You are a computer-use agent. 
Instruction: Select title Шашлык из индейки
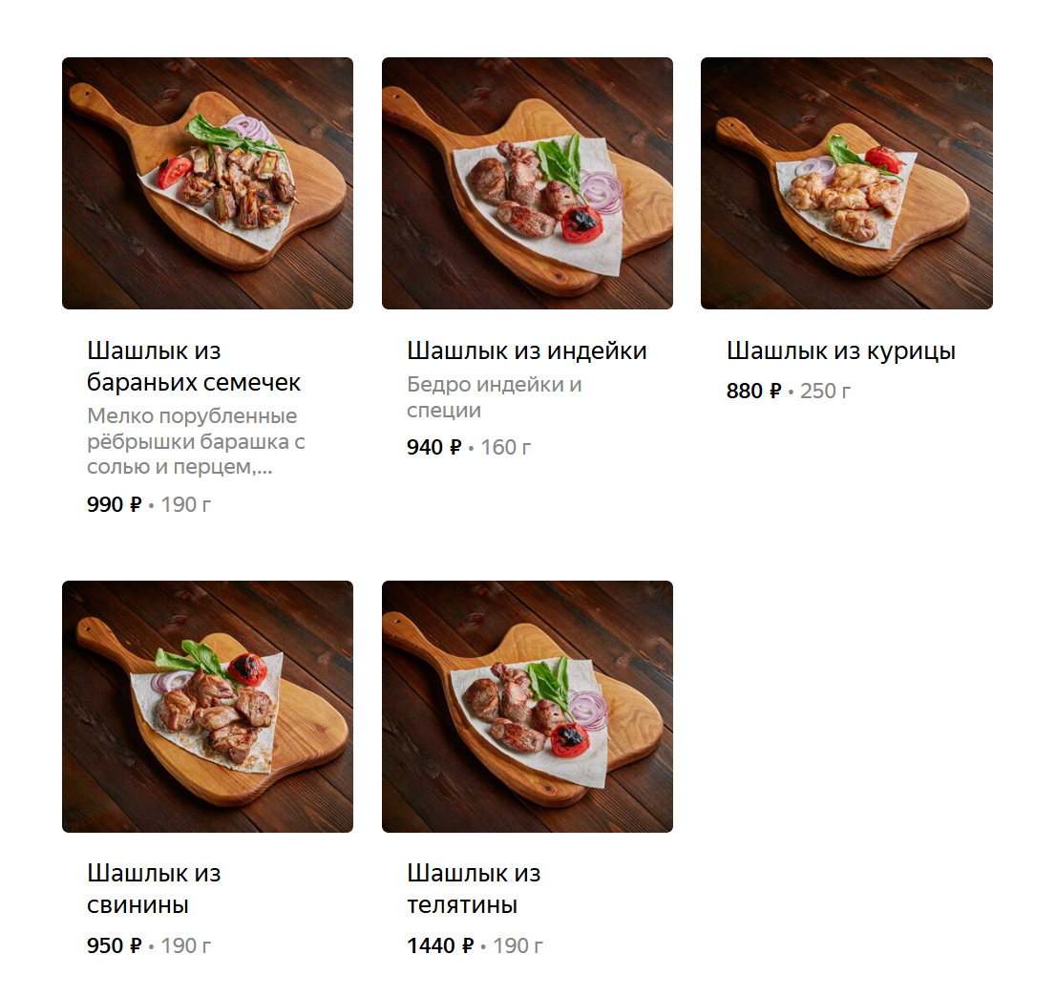coord(527,351)
